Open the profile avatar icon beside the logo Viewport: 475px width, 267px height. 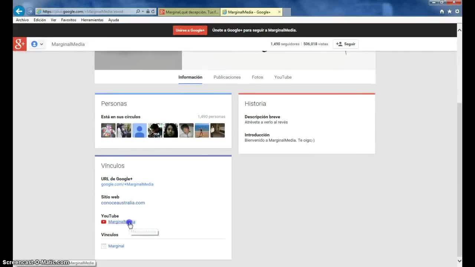(34, 44)
